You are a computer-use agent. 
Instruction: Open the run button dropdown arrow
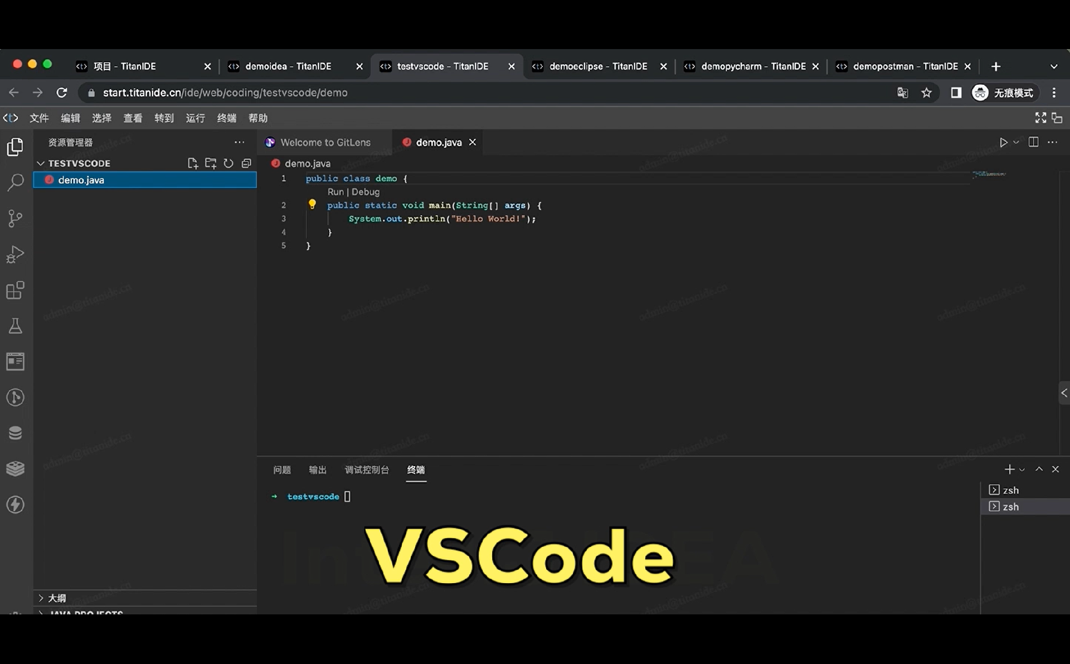(x=1016, y=142)
